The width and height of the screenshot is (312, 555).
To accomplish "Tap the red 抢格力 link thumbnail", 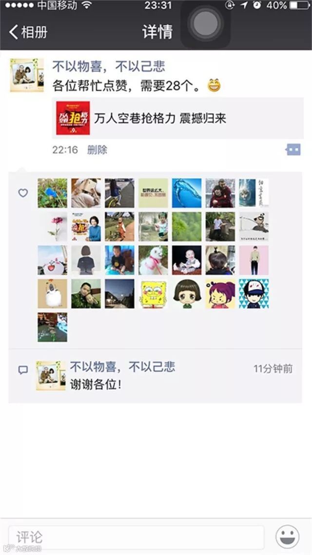I will (73, 118).
